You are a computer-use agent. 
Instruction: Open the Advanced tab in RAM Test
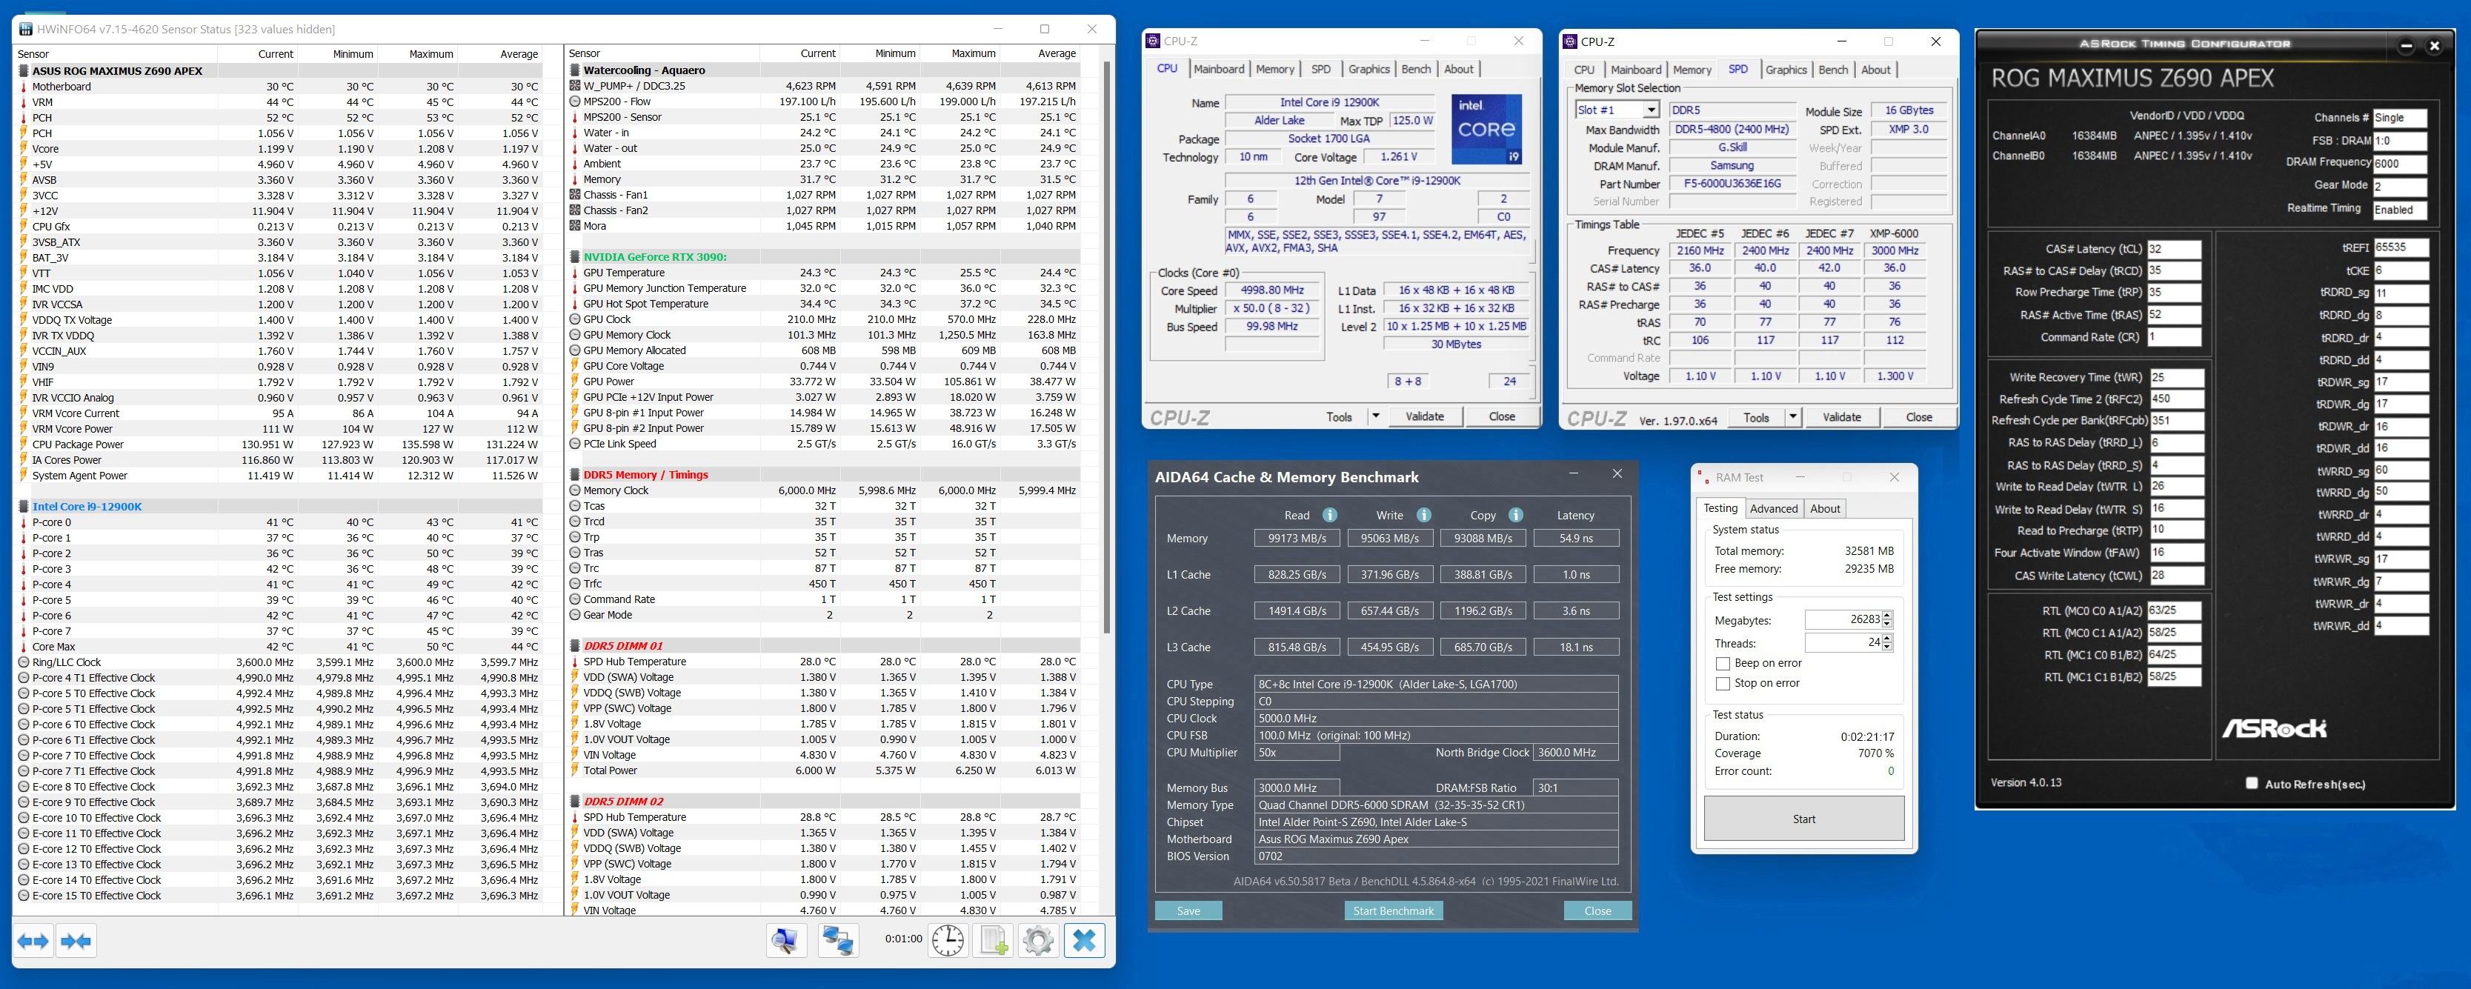(1774, 508)
